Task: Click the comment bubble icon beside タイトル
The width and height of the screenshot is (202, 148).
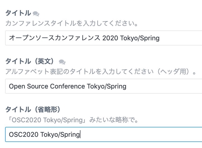Action: click(36, 14)
